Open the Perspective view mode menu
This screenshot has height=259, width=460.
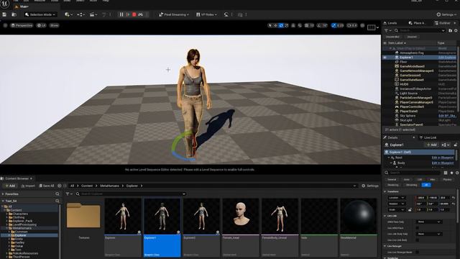(x=22, y=25)
